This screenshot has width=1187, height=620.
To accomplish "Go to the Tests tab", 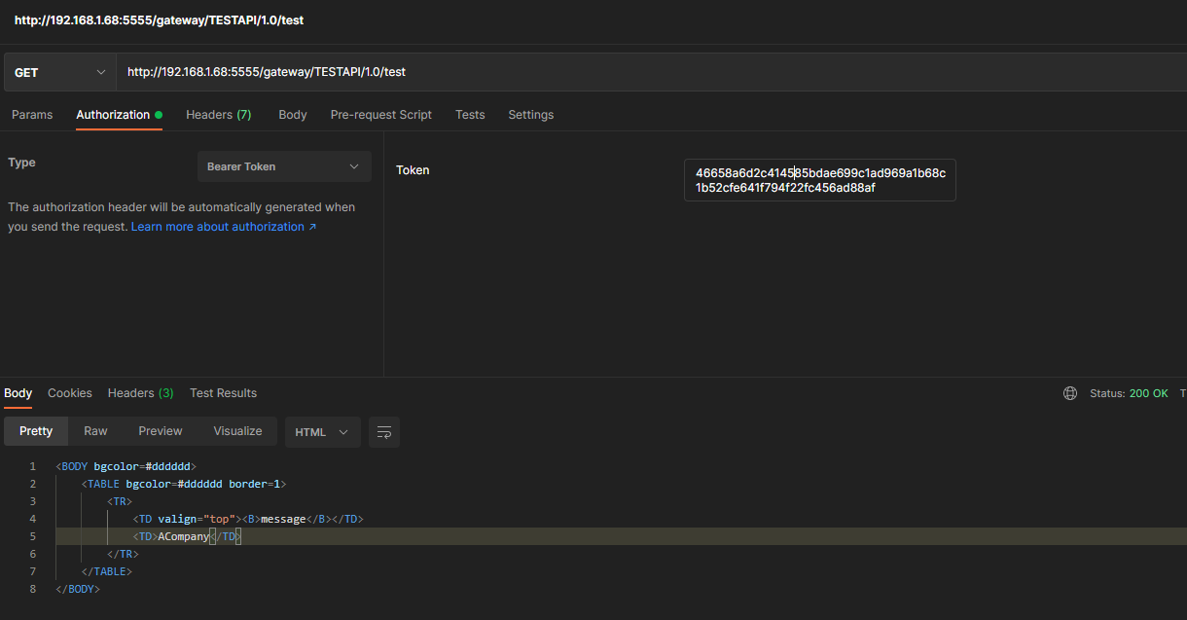I will 470,115.
